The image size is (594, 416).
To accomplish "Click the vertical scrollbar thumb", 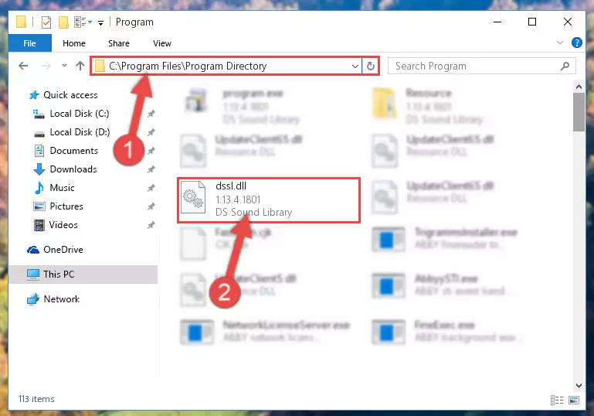I will click(x=579, y=112).
